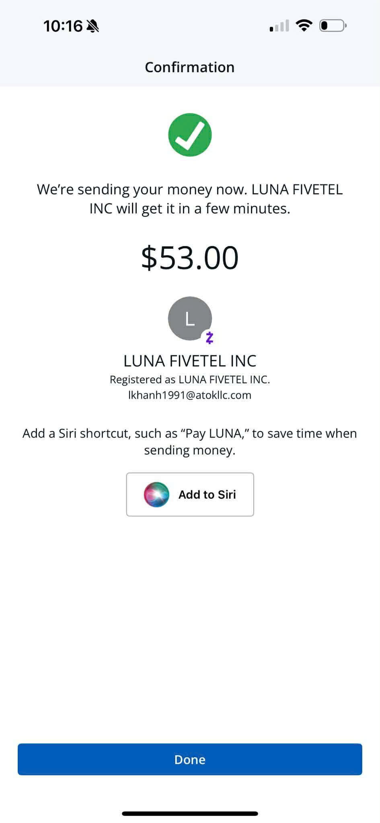
Task: Tap the Siri shortcut suggestion text
Action: [190, 442]
